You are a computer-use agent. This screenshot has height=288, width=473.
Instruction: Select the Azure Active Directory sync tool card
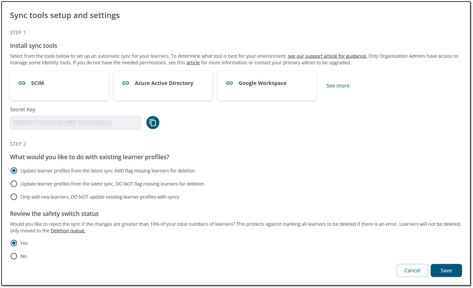pyautogui.click(x=163, y=85)
